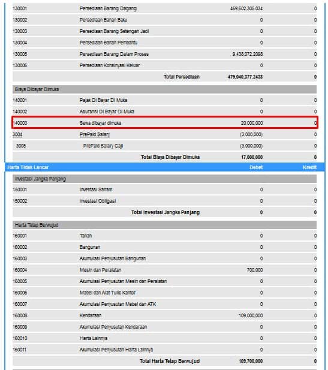Click Total Harta Tetap Berwujud label
This screenshot has width=328, height=370.
[x=170, y=361]
